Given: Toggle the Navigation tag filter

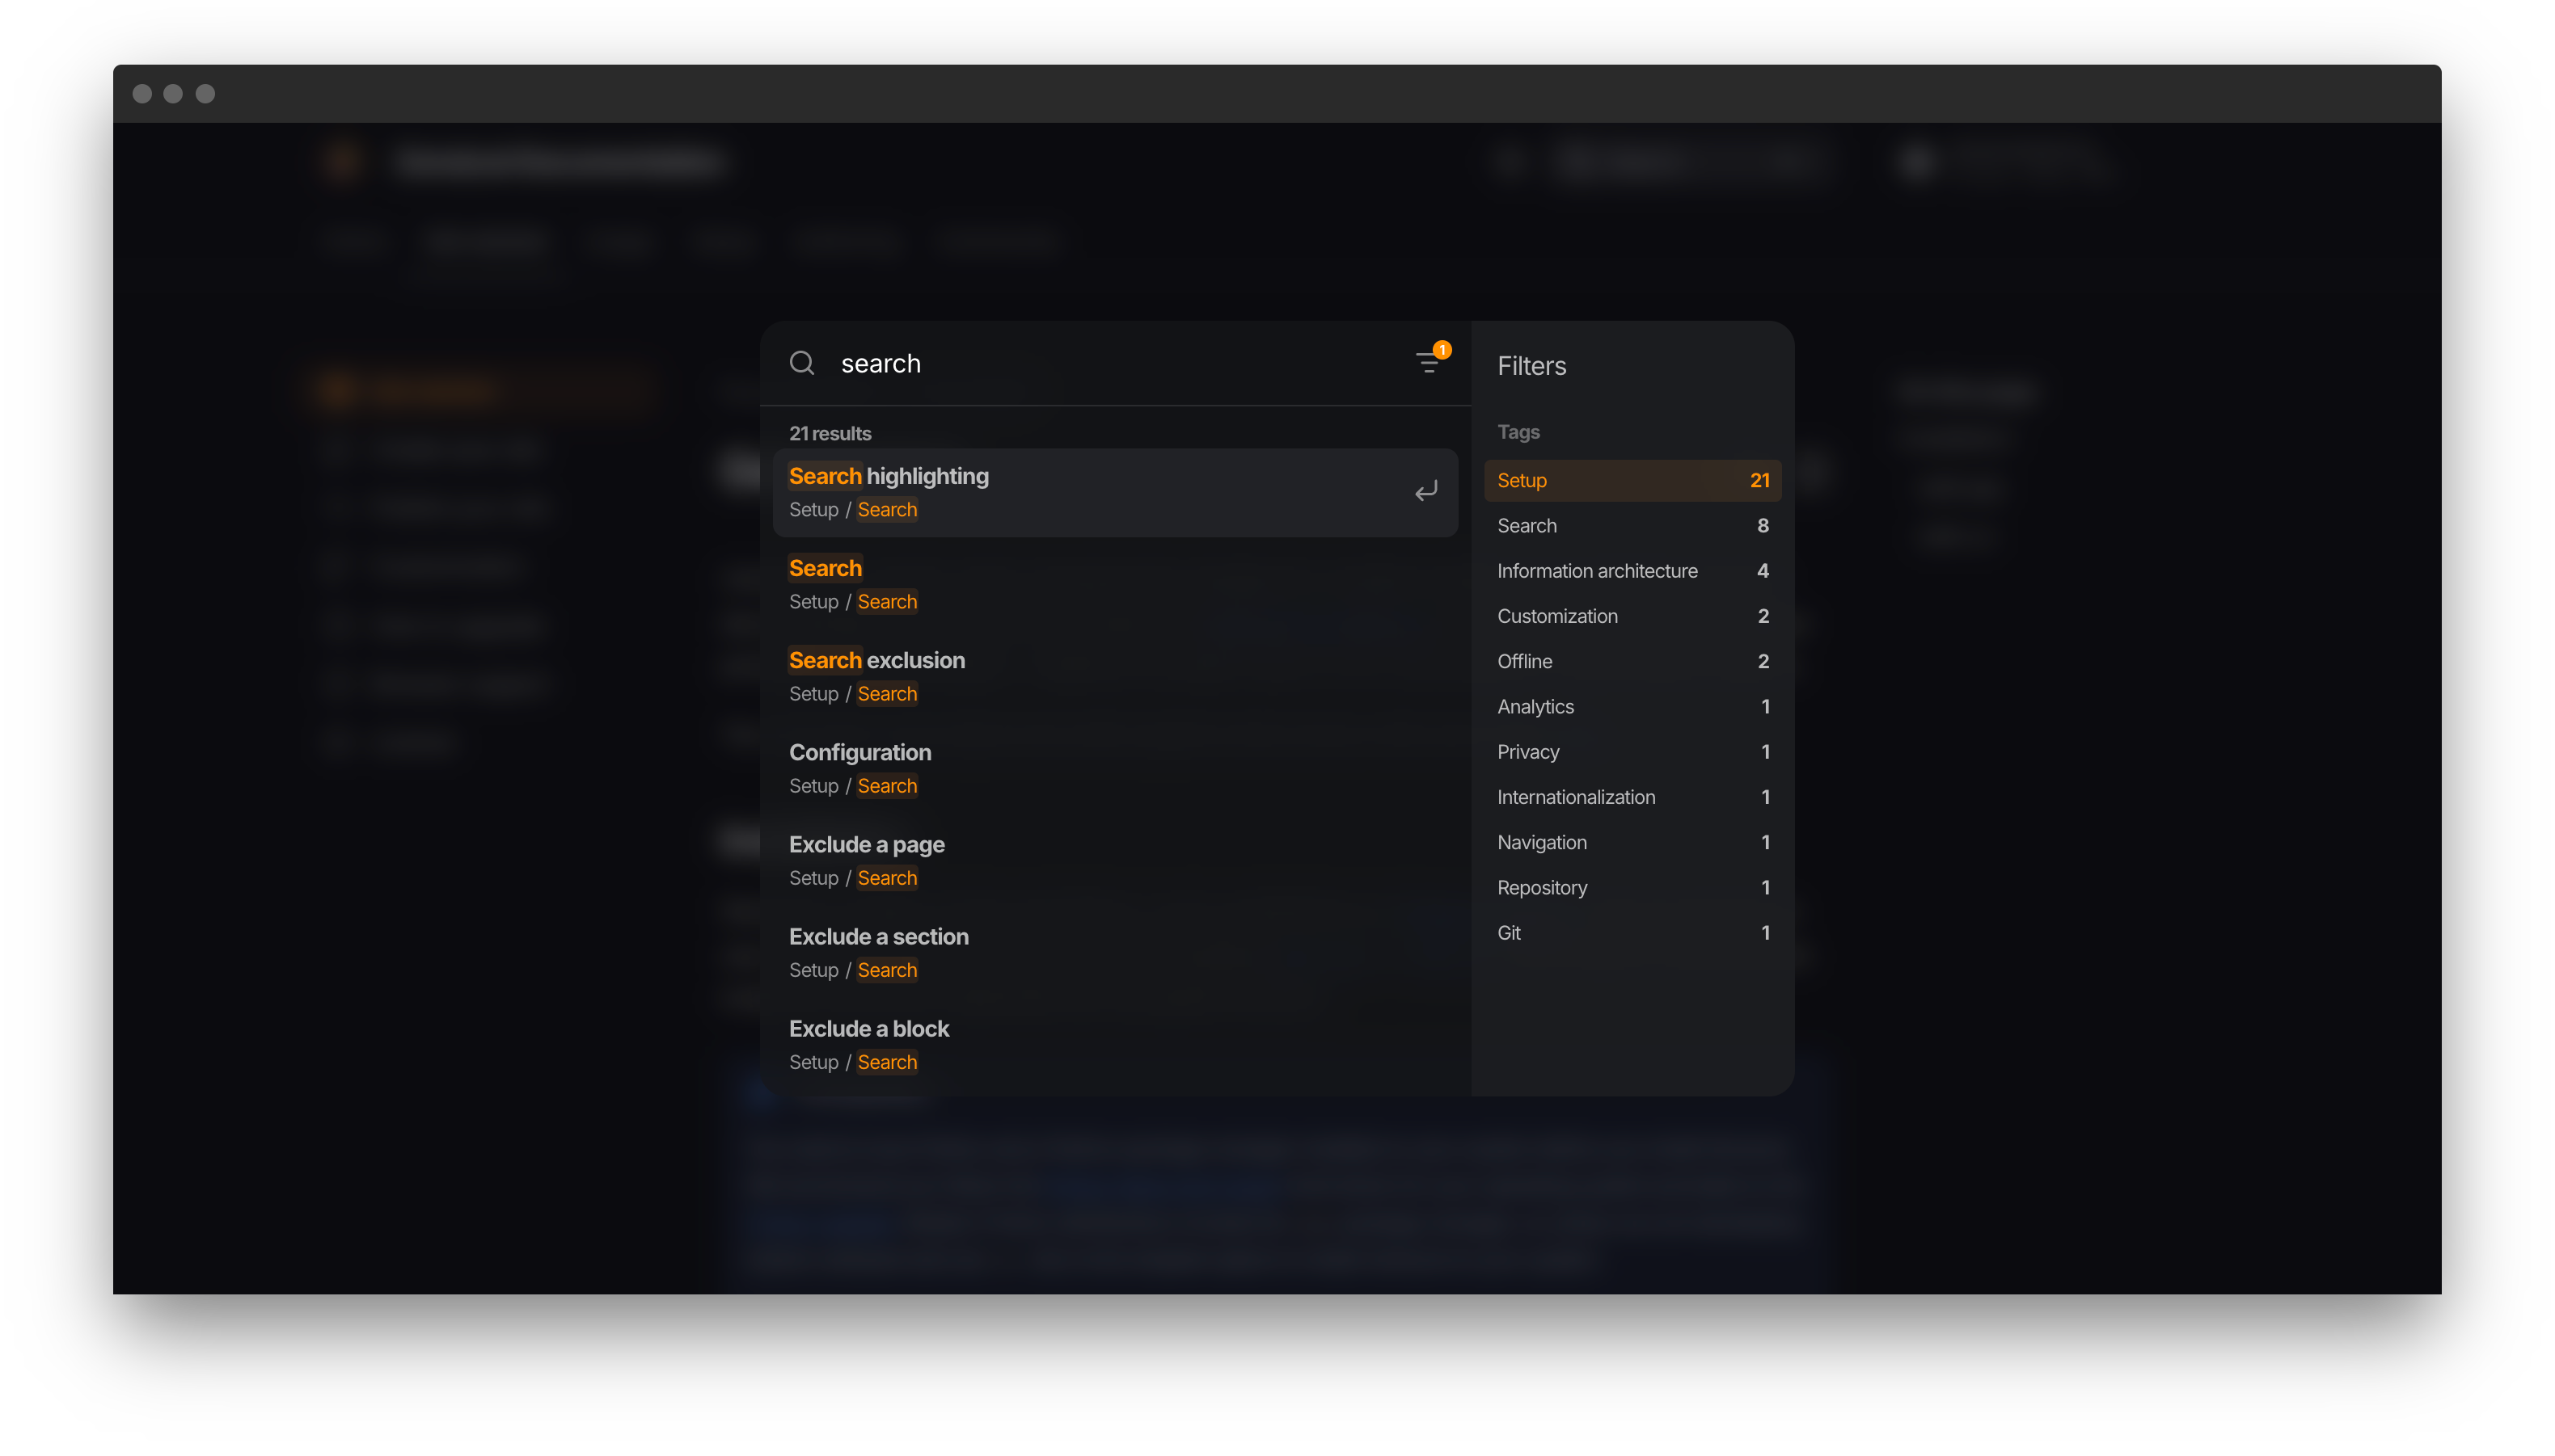Looking at the screenshot, I should 1632,842.
